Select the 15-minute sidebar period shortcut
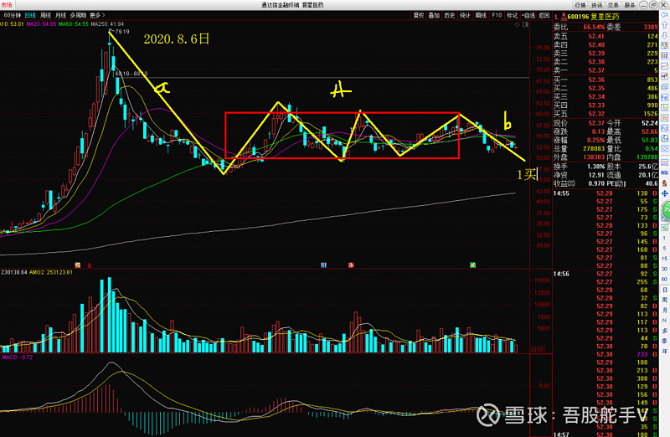The height and width of the screenshot is (437, 670). (664, 259)
